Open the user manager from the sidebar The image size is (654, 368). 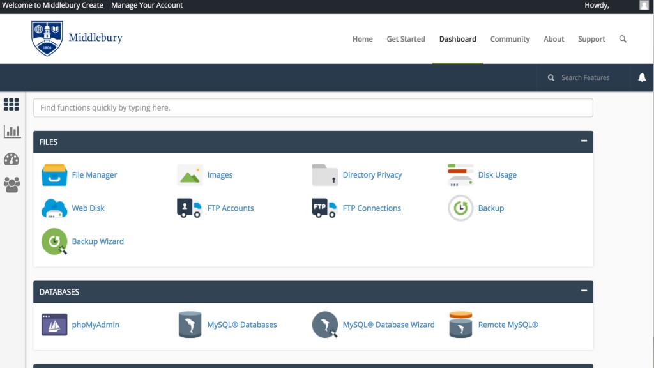point(11,185)
